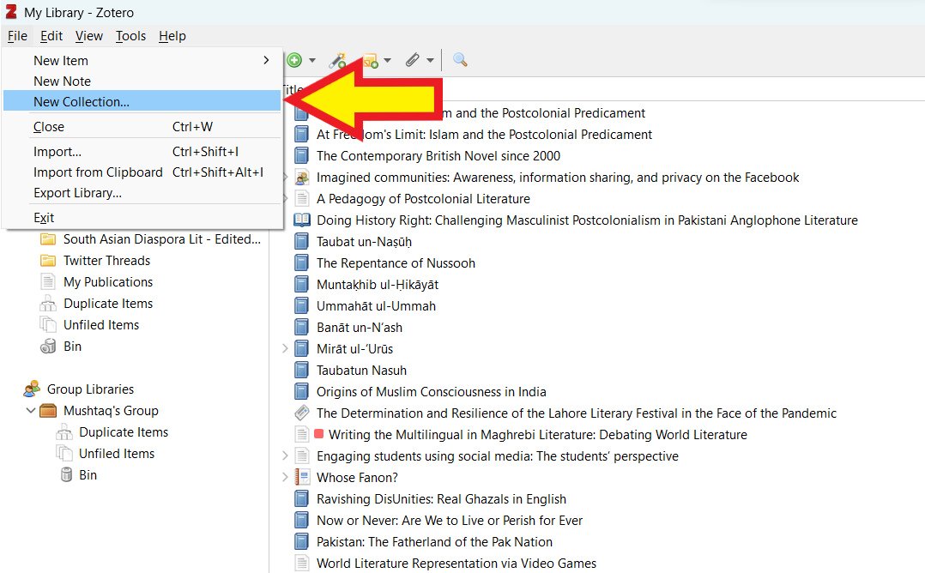Expand the Imagined communities item row
Image resolution: width=925 pixels, height=573 pixels.
coord(285,177)
